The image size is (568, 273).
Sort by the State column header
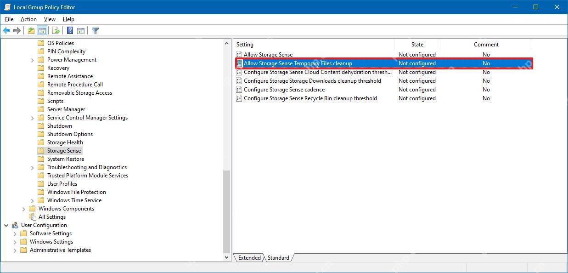[x=417, y=45]
